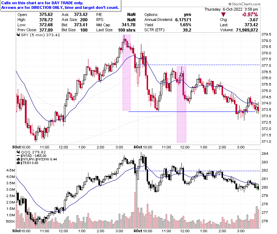Viewport: 277px width, 234px height.
Task: Click the SPY (5 min) chart type icon
Action: click(18, 35)
